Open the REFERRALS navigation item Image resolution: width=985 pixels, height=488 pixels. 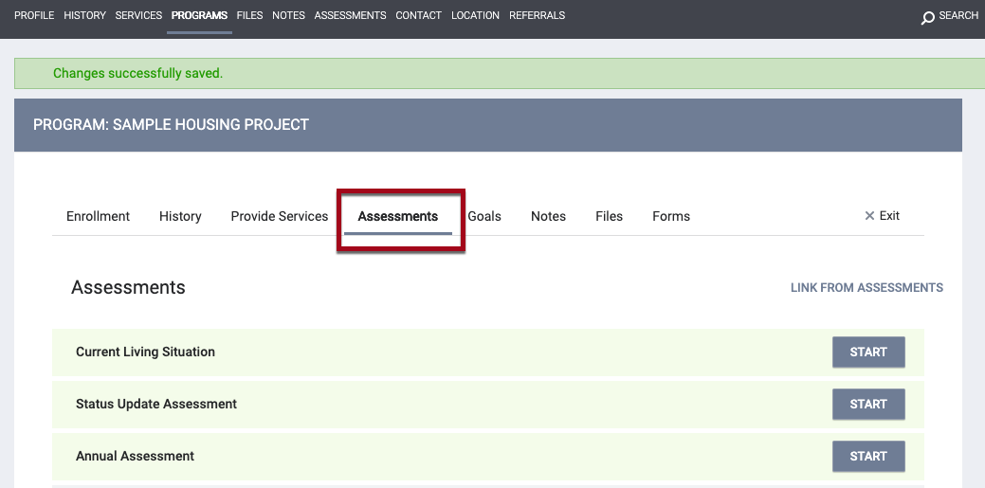coord(538,15)
